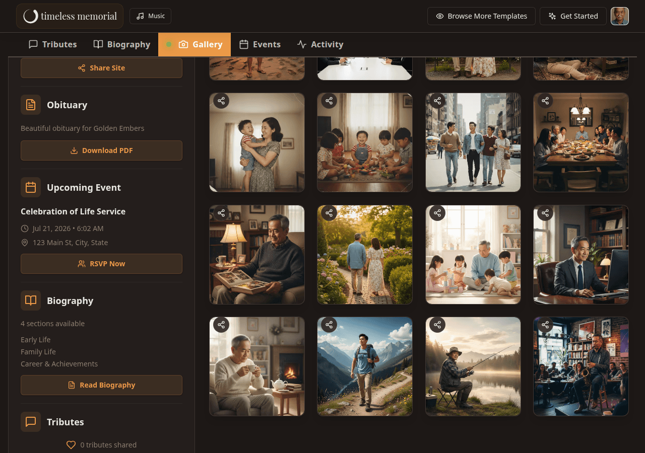Viewport: 645px width, 453px height.
Task: Click share icon on mother holding child photo
Action: click(221, 101)
